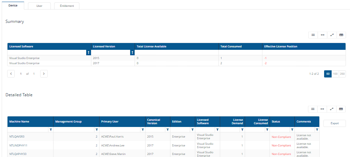Click Effective License Position value -2

tap(265, 63)
